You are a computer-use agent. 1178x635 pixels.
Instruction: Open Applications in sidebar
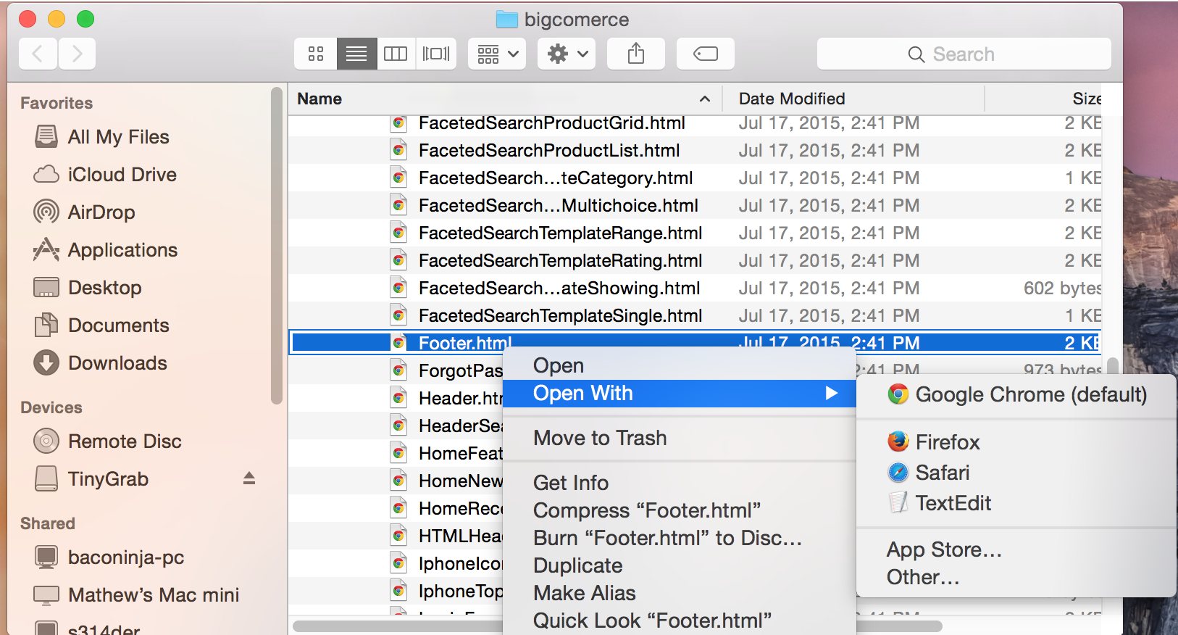point(106,250)
